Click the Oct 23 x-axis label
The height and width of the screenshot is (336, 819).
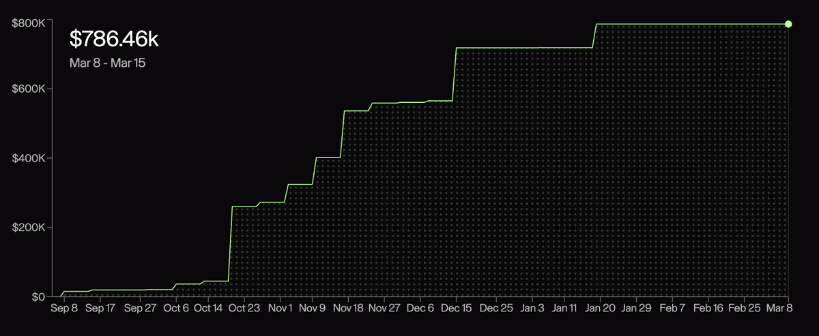245,308
